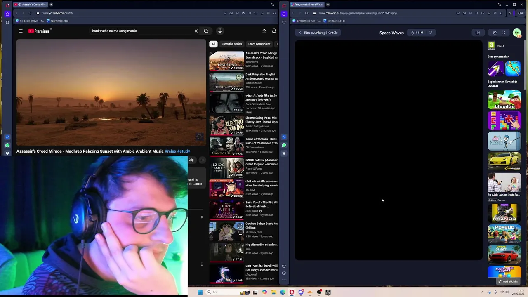This screenshot has width=528, height=297.
Task: Click 'Geri Bildirim' feedback button
Action: pos(508,281)
